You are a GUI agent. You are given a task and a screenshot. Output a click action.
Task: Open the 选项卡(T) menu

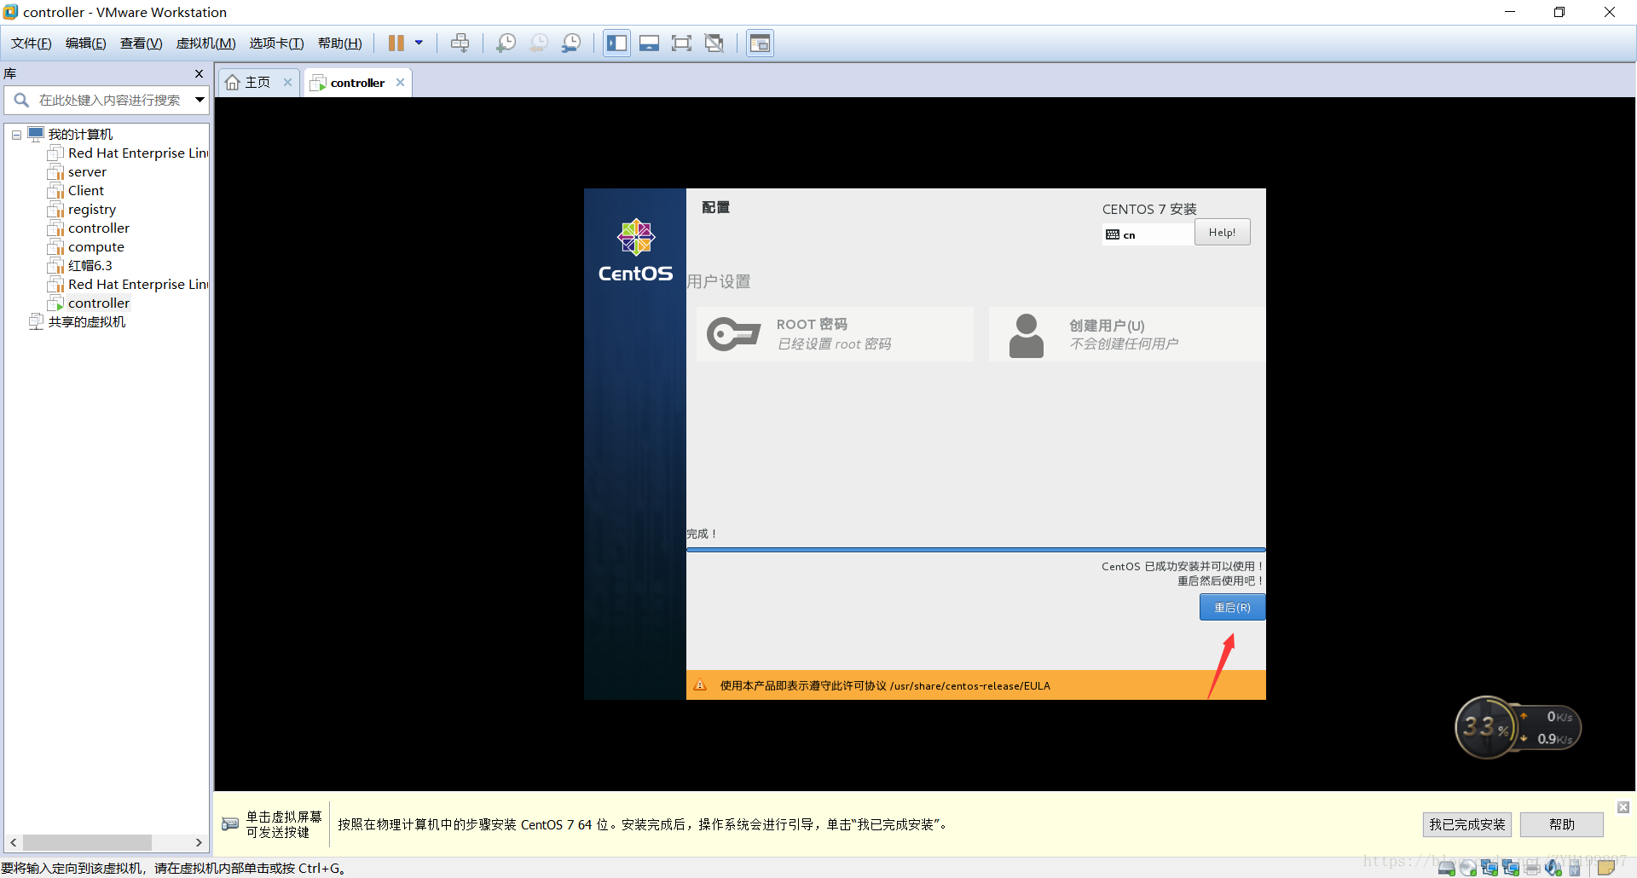click(277, 43)
